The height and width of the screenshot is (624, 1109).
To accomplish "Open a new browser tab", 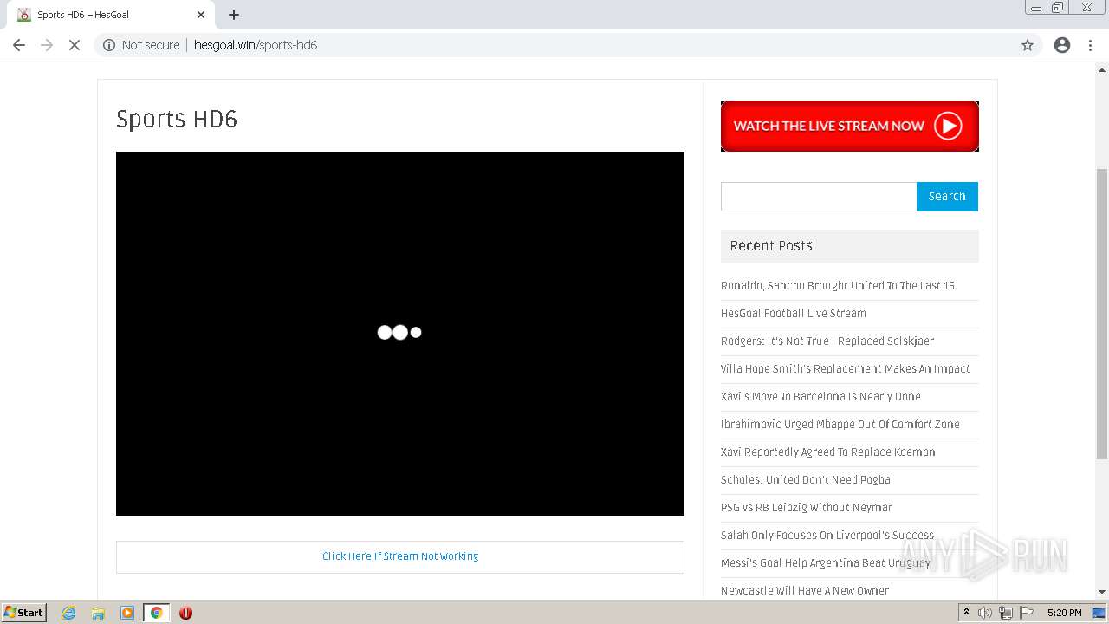I will 234,15.
